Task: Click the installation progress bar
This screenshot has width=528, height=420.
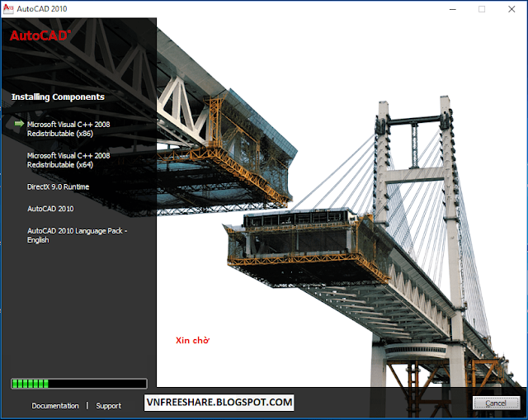Action: click(x=79, y=384)
